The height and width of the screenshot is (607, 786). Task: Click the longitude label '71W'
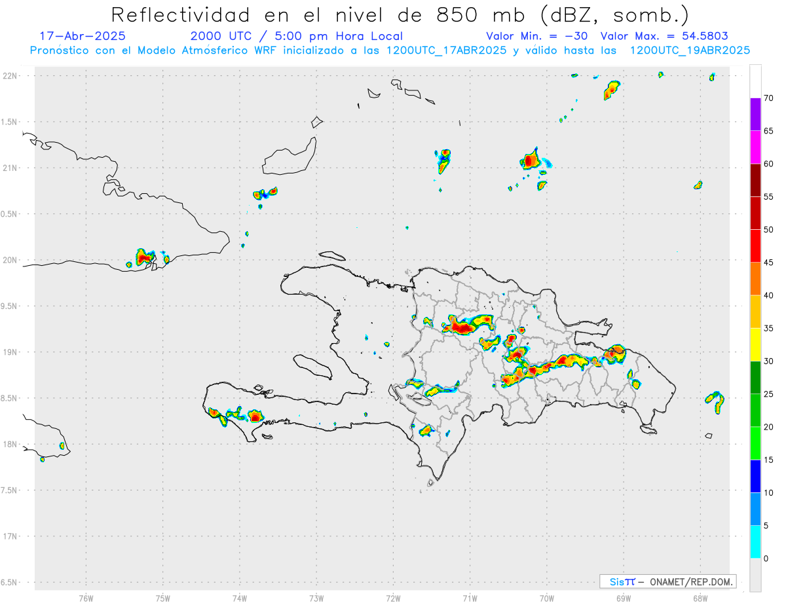pyautogui.click(x=470, y=598)
